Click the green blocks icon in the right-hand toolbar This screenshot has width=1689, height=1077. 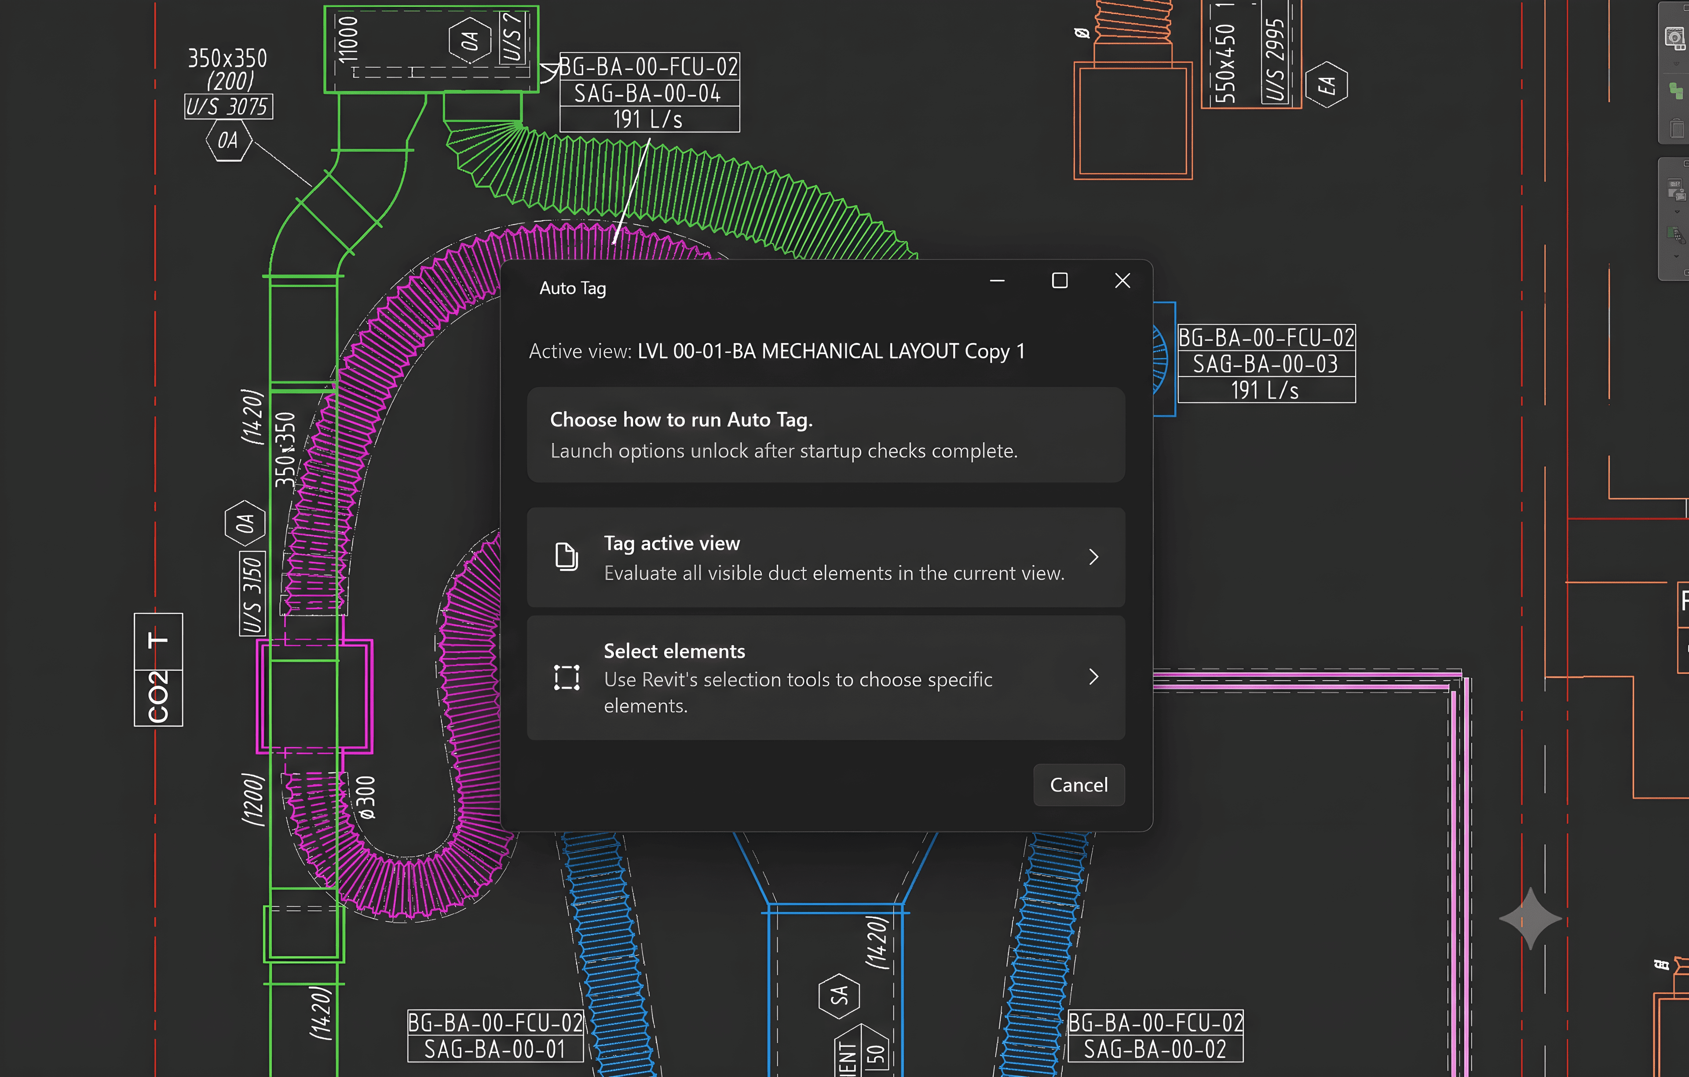1676,91
